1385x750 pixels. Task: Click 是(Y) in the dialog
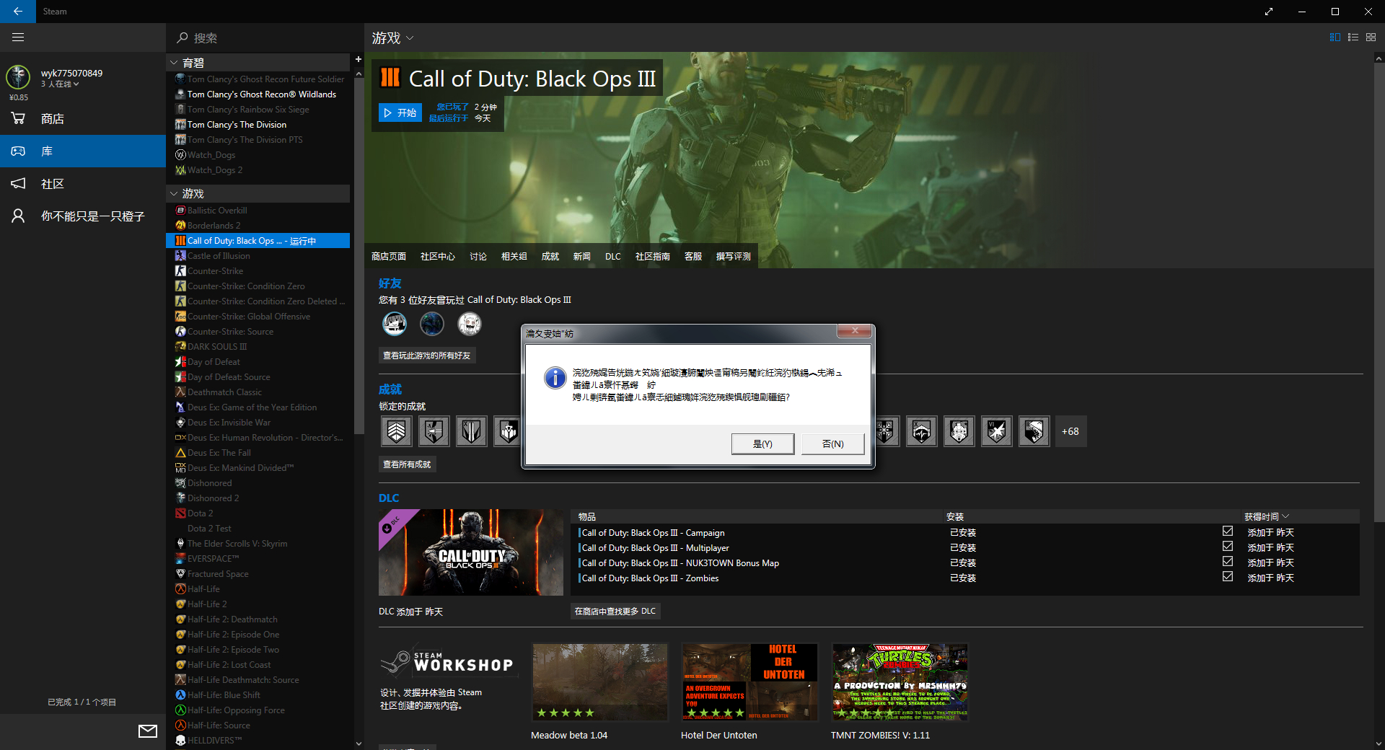click(x=763, y=444)
